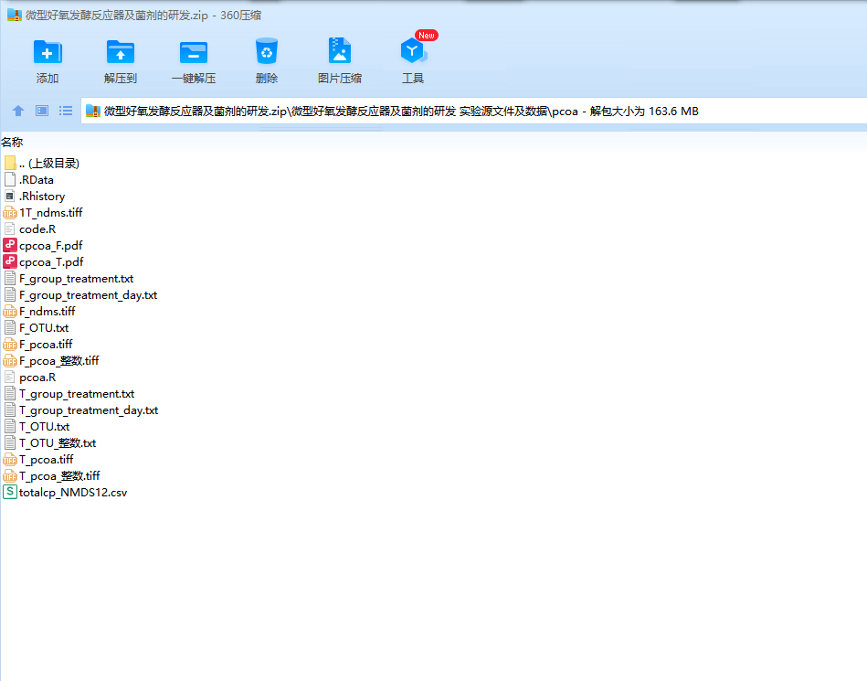Switch to detail view icon in address bar
The width and height of the screenshot is (867, 681).
pyautogui.click(x=42, y=111)
